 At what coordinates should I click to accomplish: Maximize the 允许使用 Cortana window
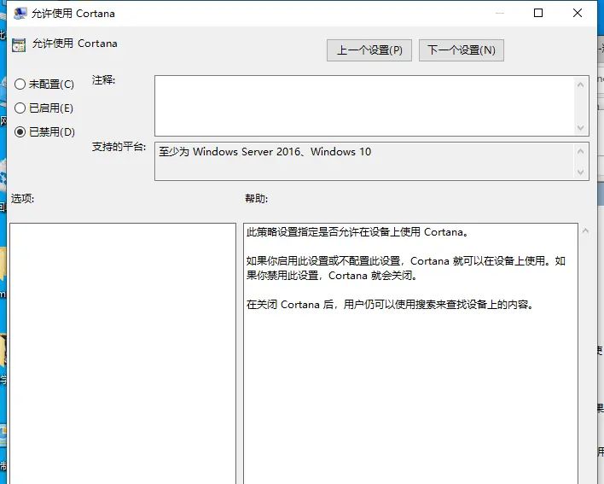point(538,13)
